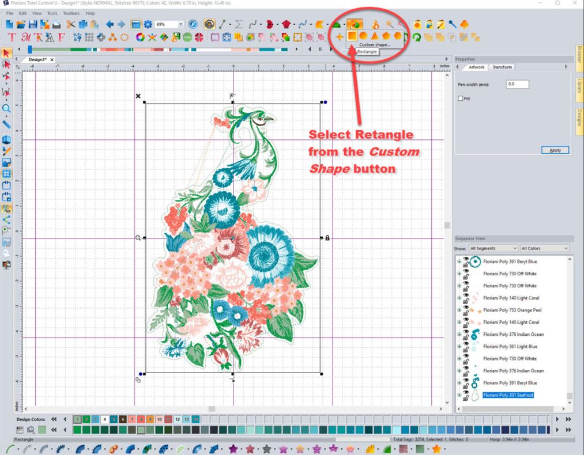Viewport: 584px width, 455px height.
Task: Hide the Floriani Poly 391 Beryl Blue segment
Action: (x=465, y=259)
